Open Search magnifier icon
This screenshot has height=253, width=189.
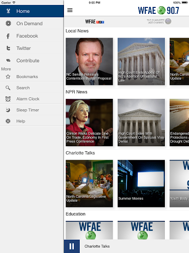tap(8, 88)
